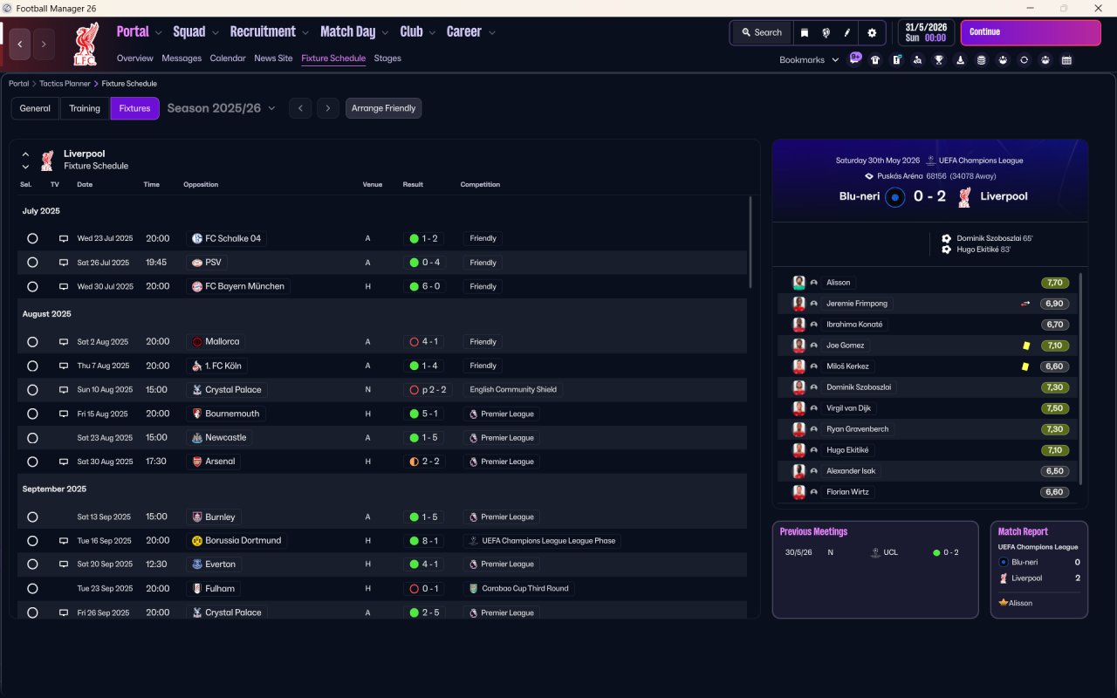The width and height of the screenshot is (1117, 698).
Task: Click the Continue button
Action: pyautogui.click(x=1031, y=32)
